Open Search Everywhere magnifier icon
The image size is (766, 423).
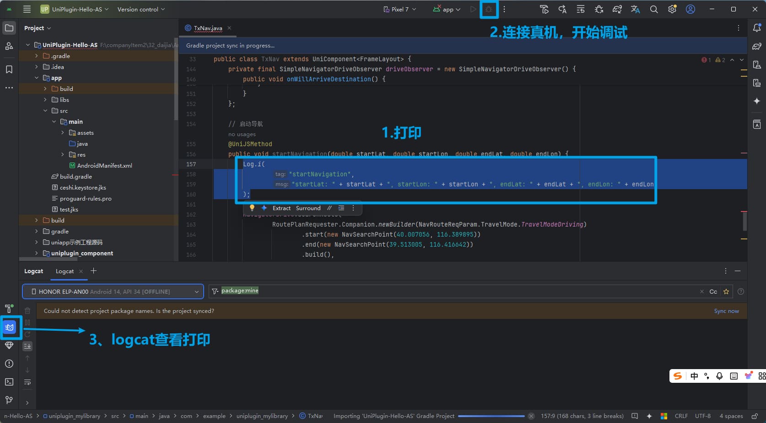(654, 9)
